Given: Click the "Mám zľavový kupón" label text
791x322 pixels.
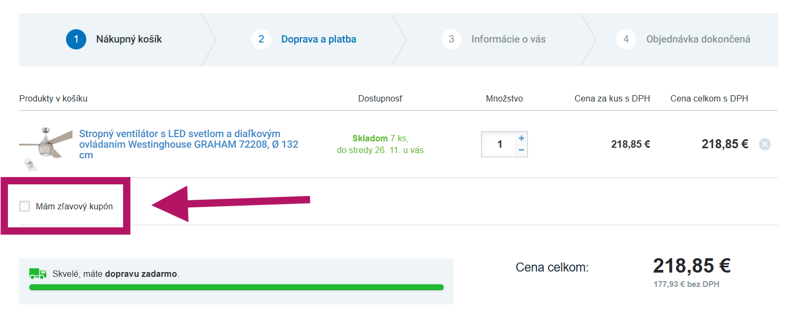Looking at the screenshot, I should 74,206.
